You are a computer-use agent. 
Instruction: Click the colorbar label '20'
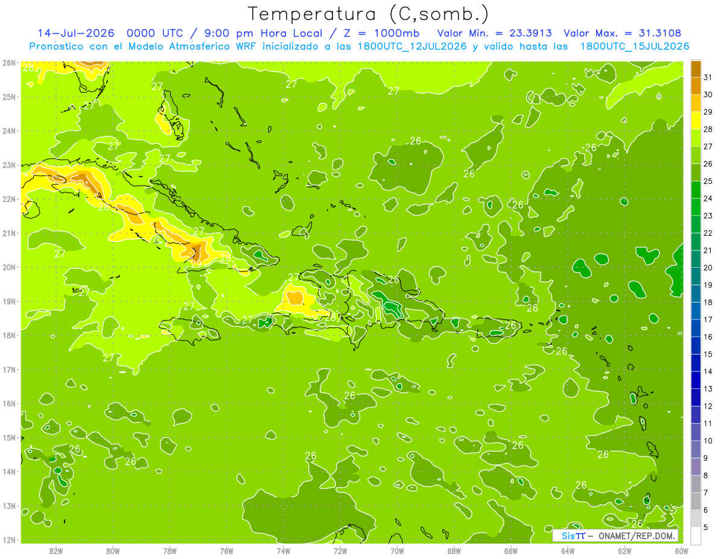pyautogui.click(x=708, y=267)
